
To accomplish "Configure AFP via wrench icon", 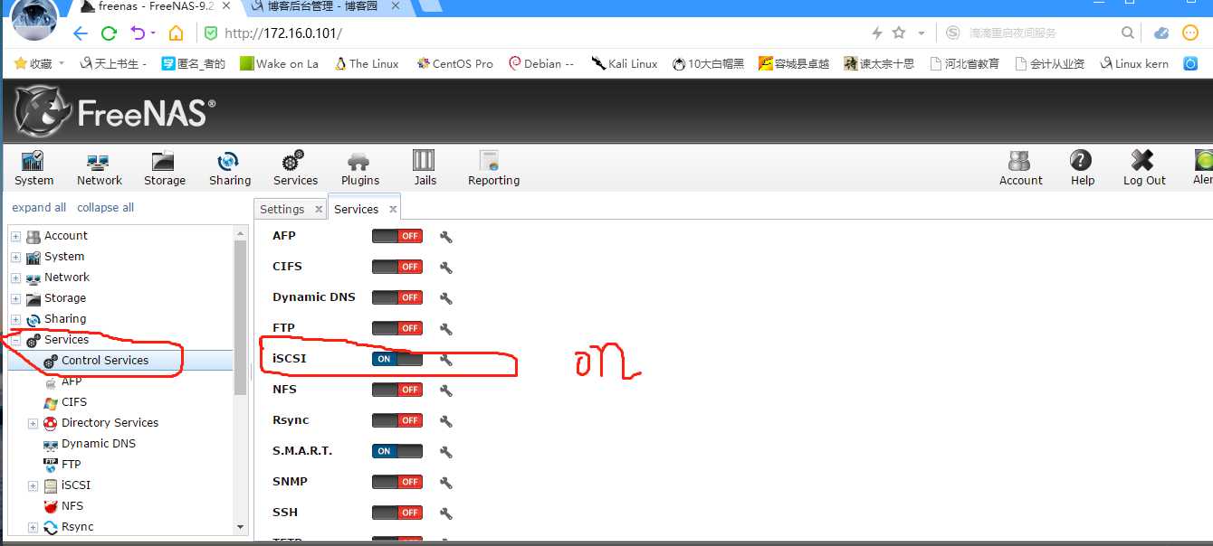I will [x=445, y=237].
